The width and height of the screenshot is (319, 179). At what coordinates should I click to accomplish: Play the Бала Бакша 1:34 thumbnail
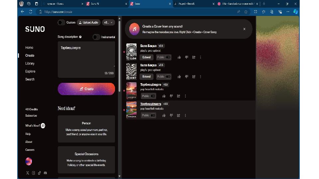click(x=132, y=52)
